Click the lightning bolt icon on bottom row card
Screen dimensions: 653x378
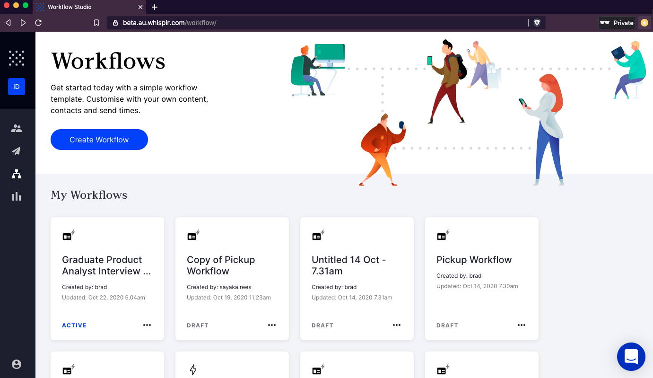coord(193,370)
